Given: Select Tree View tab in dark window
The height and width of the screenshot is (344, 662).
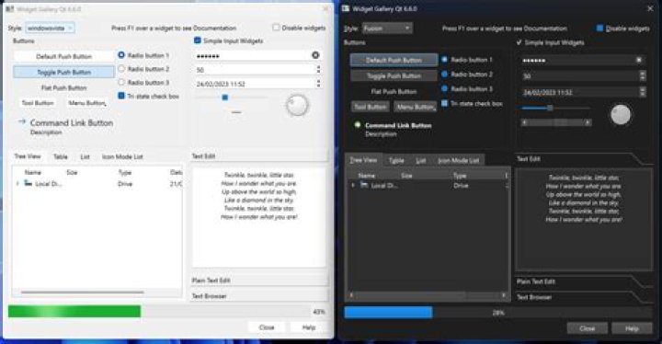Looking at the screenshot, I should pos(363,160).
